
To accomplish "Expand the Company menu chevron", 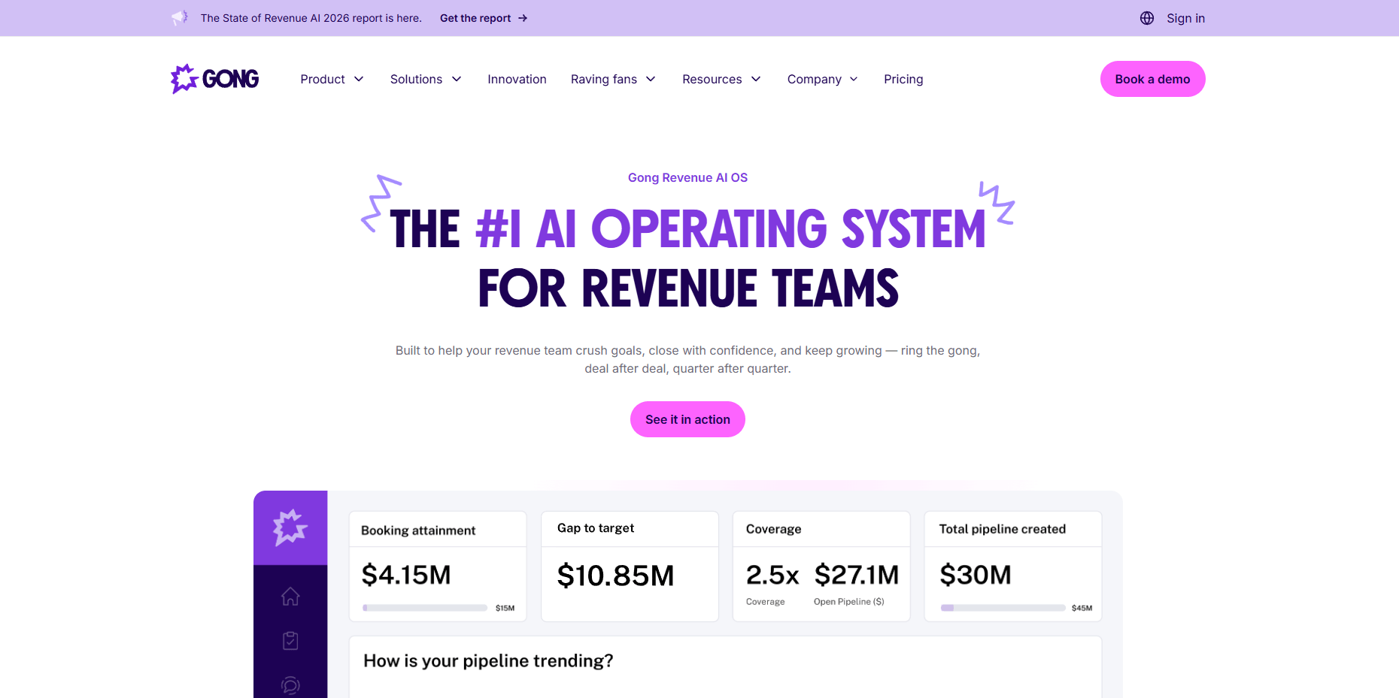I will (854, 80).
